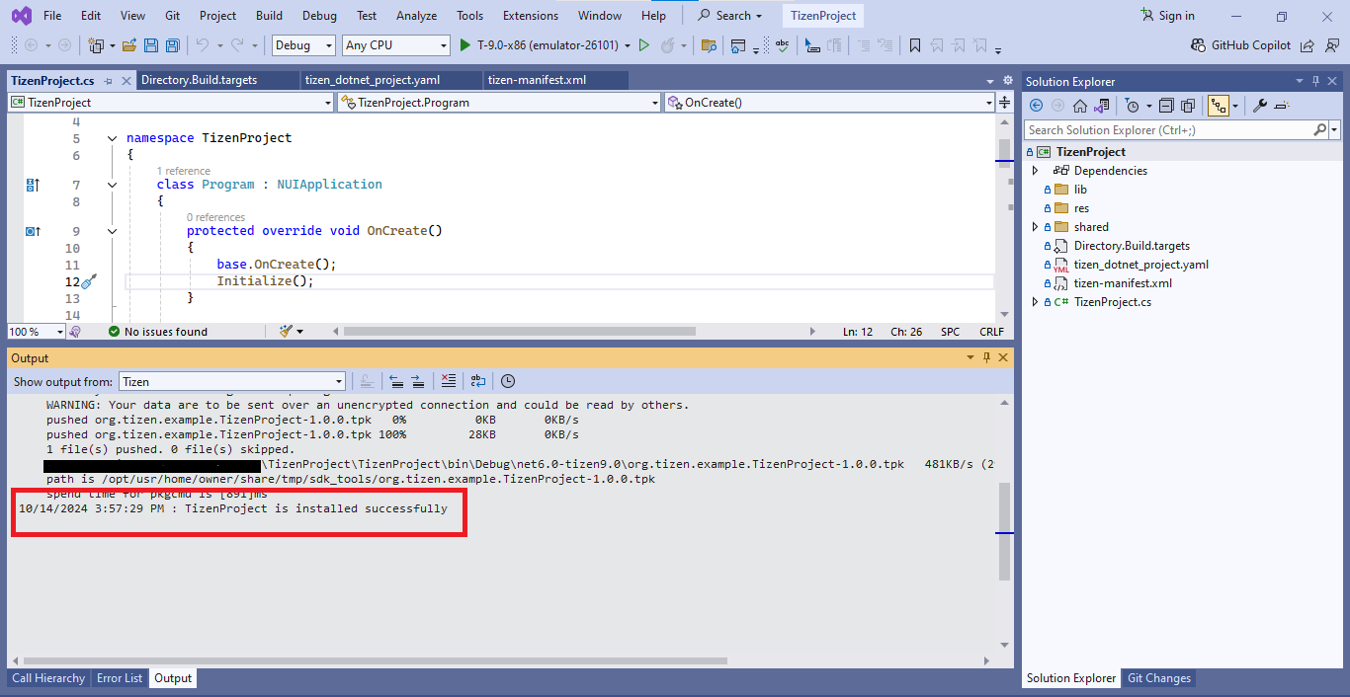Adjust the editor zoom level control showing 100%

36,331
